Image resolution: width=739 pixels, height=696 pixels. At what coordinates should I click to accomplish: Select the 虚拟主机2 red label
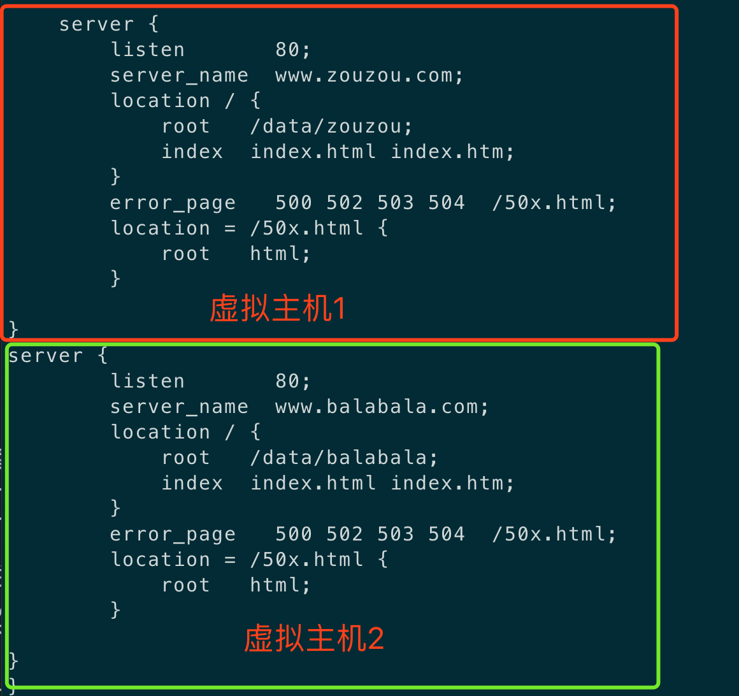[314, 639]
